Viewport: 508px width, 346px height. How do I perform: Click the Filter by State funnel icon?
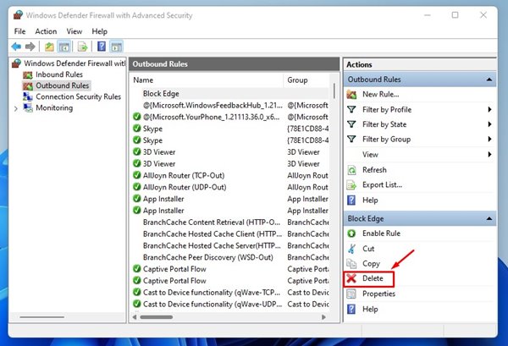click(x=351, y=124)
